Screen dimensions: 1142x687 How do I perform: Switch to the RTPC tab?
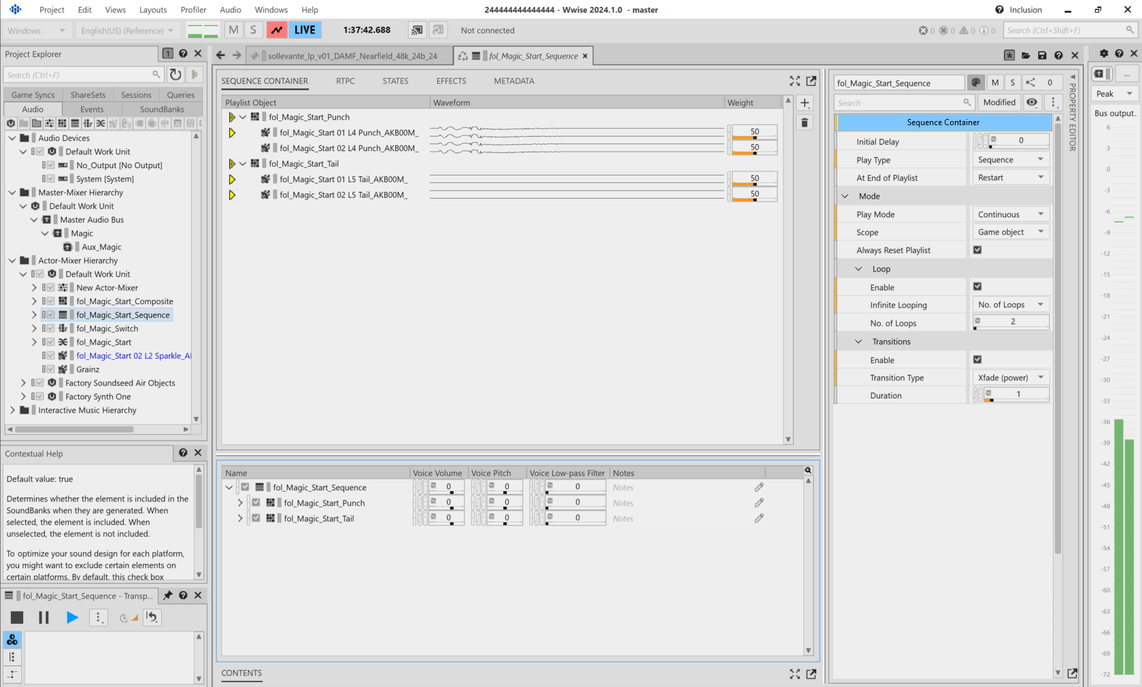pyautogui.click(x=345, y=81)
